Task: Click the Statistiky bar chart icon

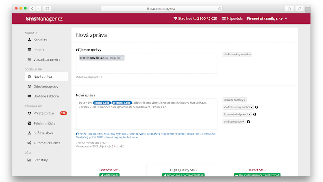Action: click(29, 160)
